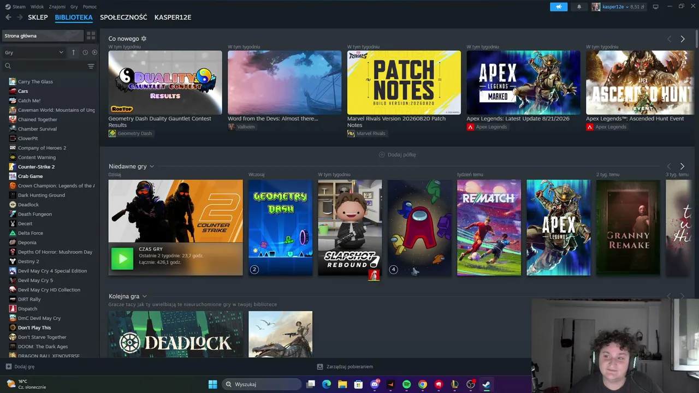Open Task View from the taskbar
699x393 pixels.
click(311, 384)
